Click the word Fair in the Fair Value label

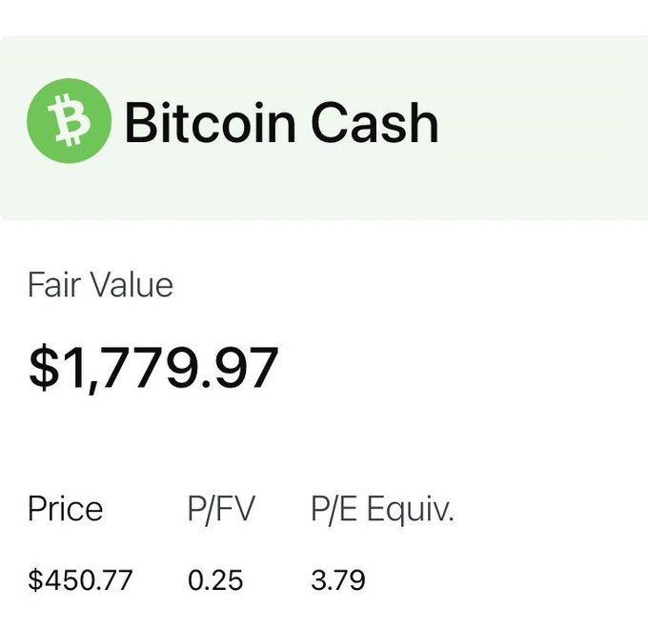pos(53,284)
